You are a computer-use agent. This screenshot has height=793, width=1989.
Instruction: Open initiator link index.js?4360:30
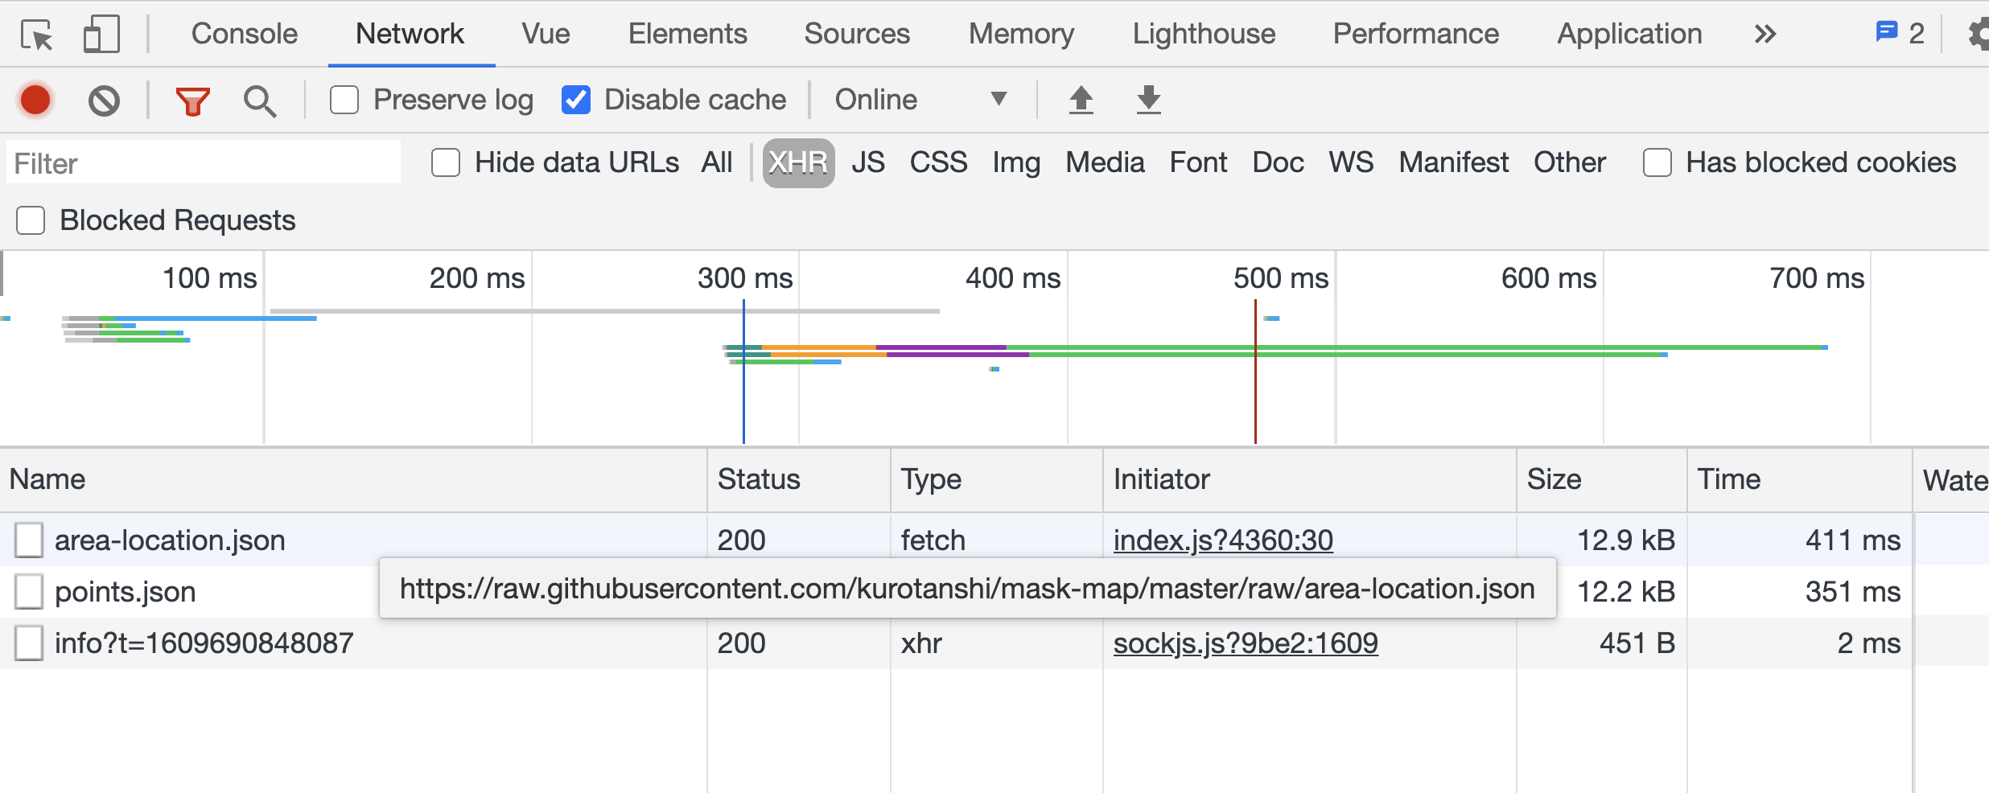1223,540
